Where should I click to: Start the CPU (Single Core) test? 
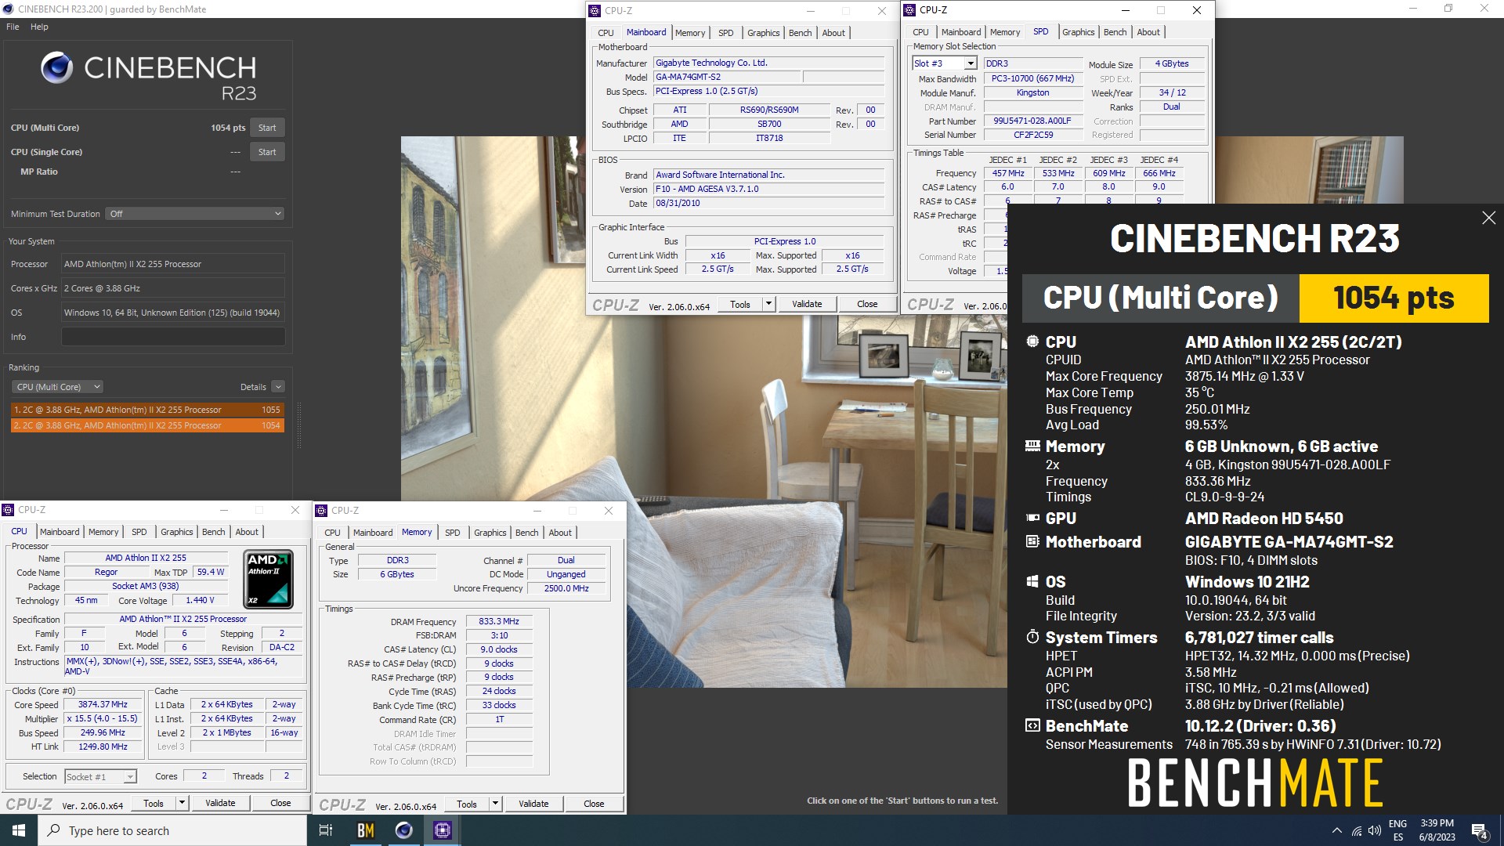coord(267,152)
